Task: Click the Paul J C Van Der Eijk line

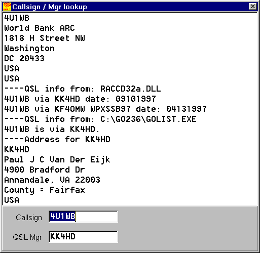Action: click(57, 160)
